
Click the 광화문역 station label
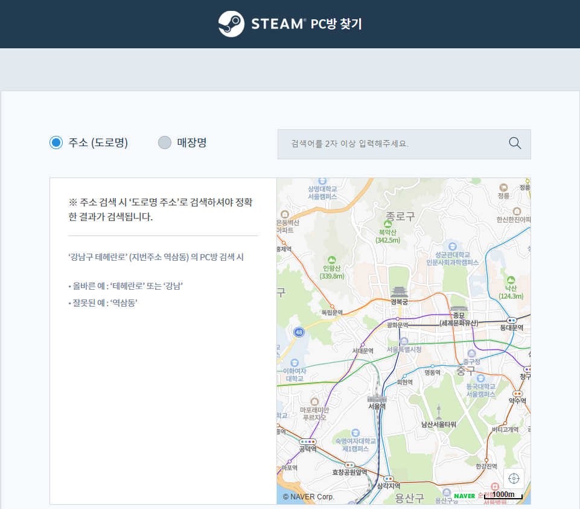pos(397,325)
